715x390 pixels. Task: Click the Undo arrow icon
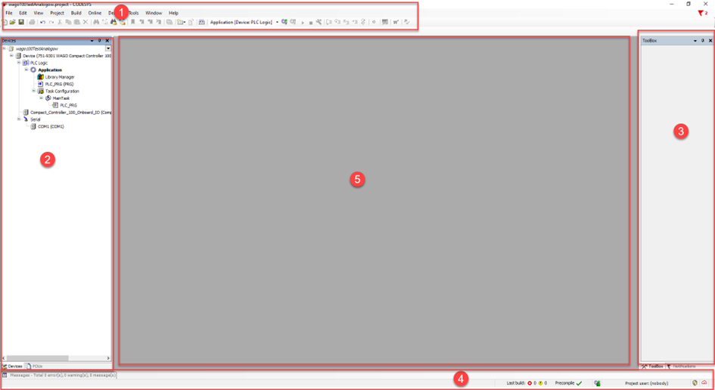tap(42, 22)
